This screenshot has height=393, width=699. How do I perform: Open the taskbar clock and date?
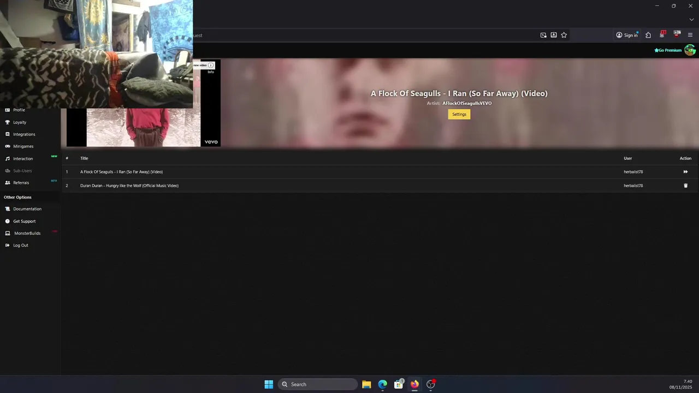click(x=681, y=384)
